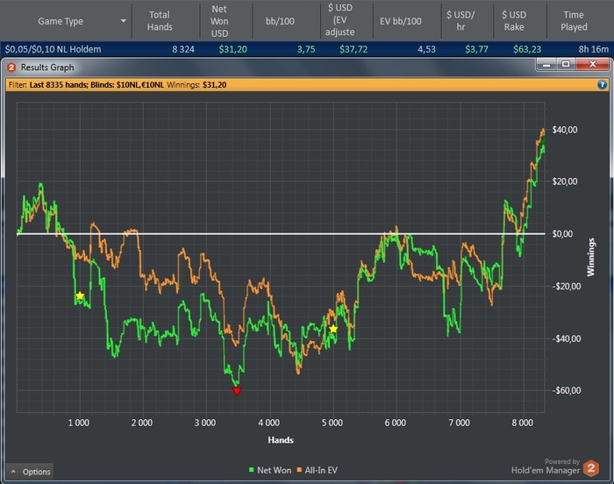Click the blue help question mark icon
This screenshot has height=484, width=614.
click(x=602, y=84)
